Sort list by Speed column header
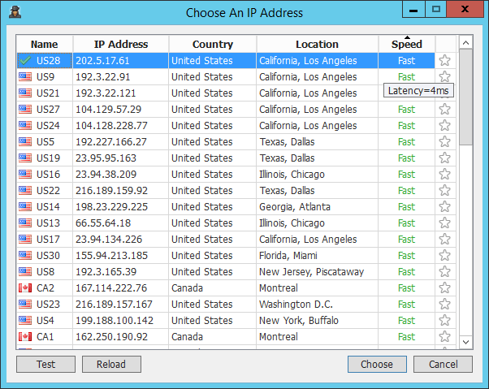The width and height of the screenshot is (489, 389). click(x=407, y=44)
